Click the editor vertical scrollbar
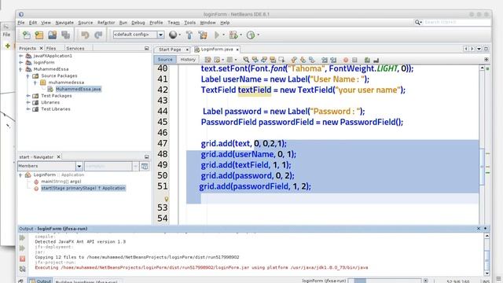The height and width of the screenshot is (283, 503). click(x=482, y=145)
